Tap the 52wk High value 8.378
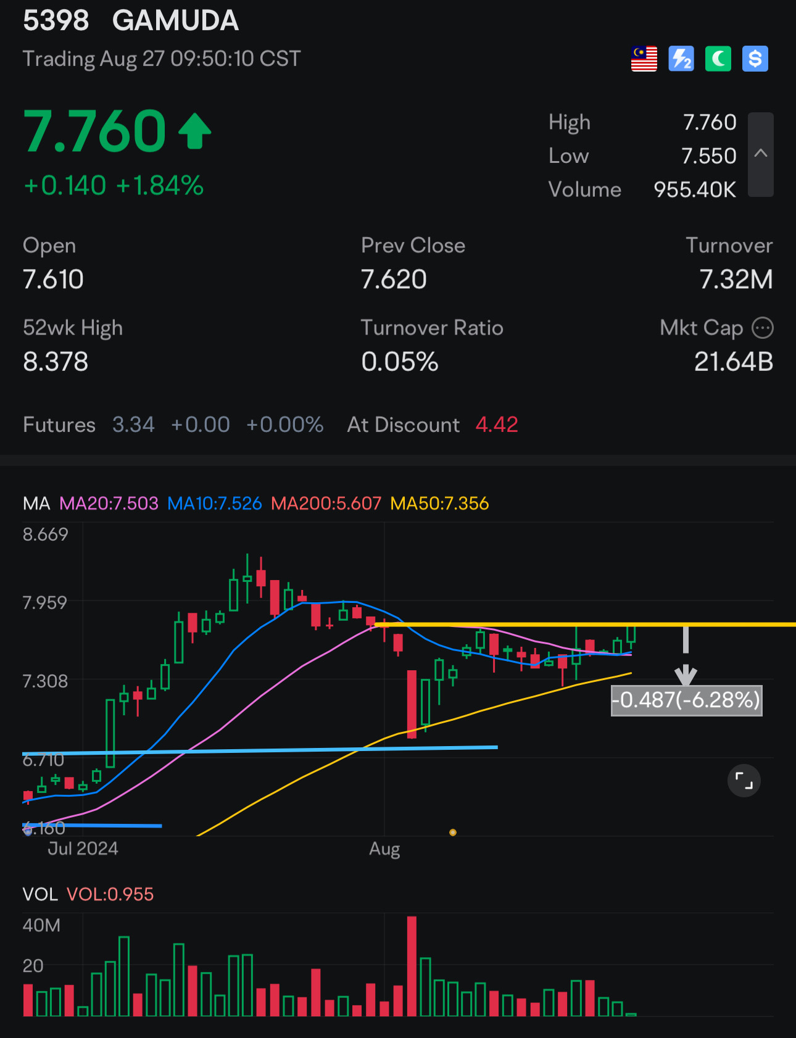The height and width of the screenshot is (1038, 796). coord(56,362)
